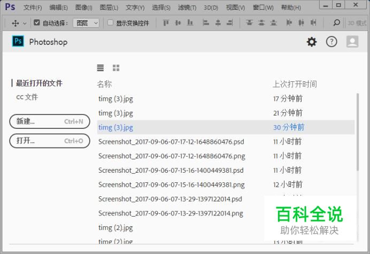Open Screenshot_2017-09-06-07-15-16-1400449381.png

(x=226, y=184)
